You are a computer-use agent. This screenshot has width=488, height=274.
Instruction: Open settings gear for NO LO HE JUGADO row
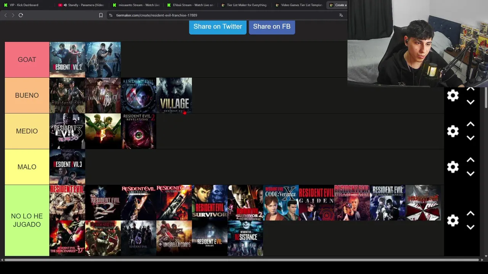(x=453, y=220)
